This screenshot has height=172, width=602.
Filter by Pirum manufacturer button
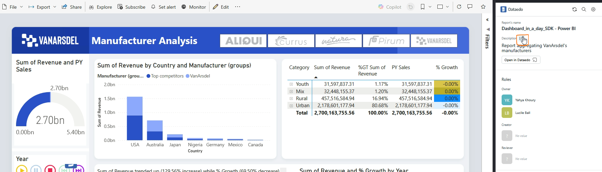click(386, 41)
